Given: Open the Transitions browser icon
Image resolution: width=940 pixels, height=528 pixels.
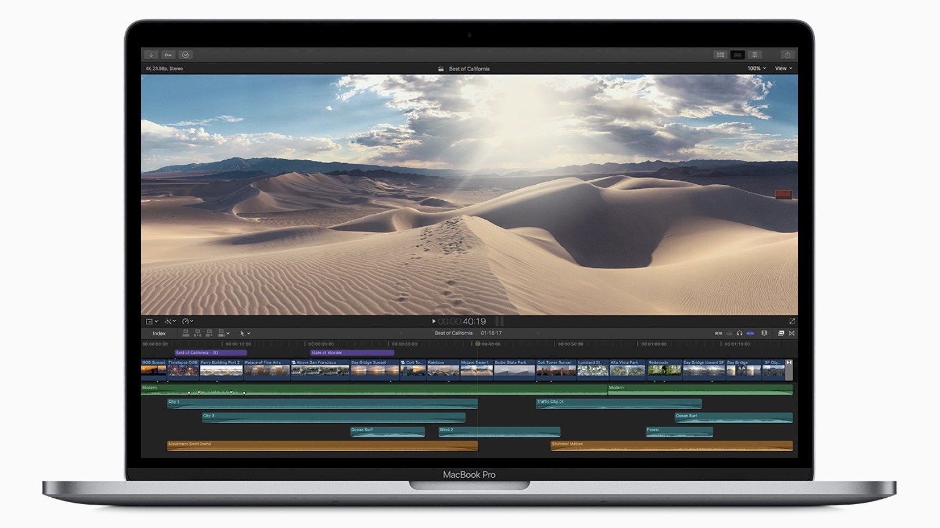Looking at the screenshot, I should [791, 334].
